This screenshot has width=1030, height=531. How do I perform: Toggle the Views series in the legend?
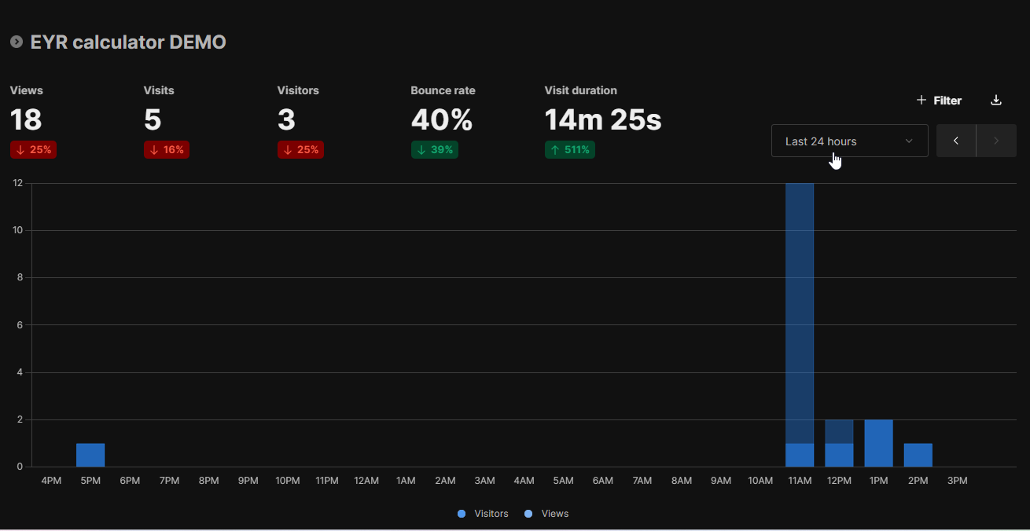point(546,513)
